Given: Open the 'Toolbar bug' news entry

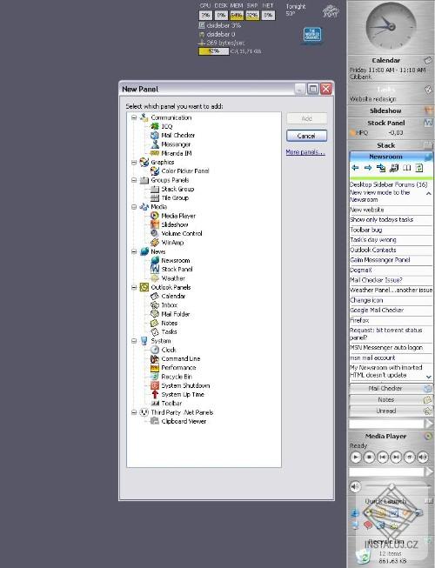Looking at the screenshot, I should click(366, 230).
